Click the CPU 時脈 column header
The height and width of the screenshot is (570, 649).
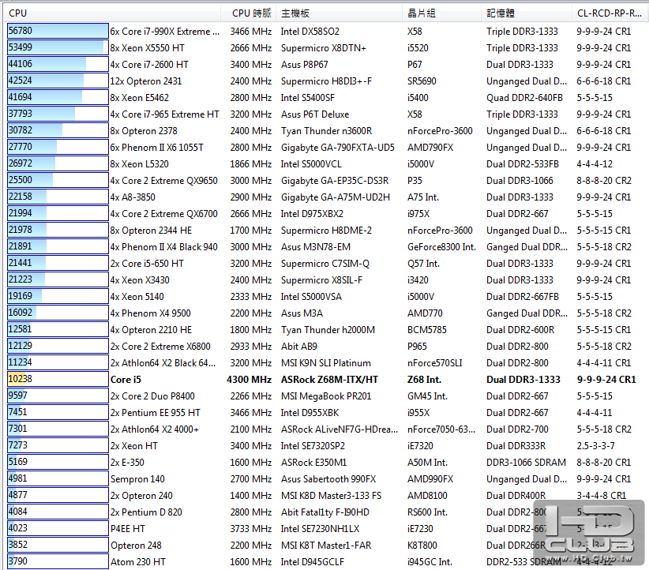[247, 13]
